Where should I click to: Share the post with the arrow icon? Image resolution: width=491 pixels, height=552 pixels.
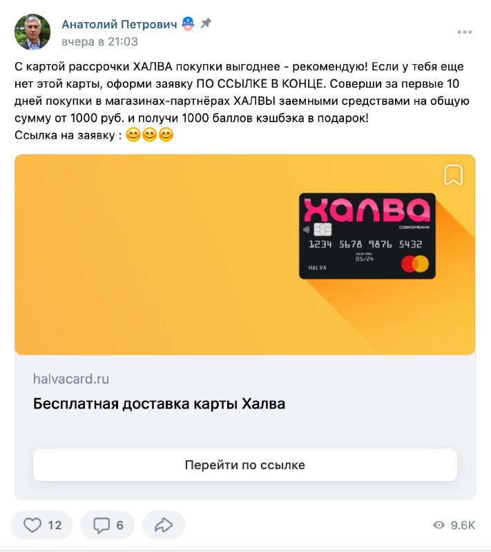point(164,525)
